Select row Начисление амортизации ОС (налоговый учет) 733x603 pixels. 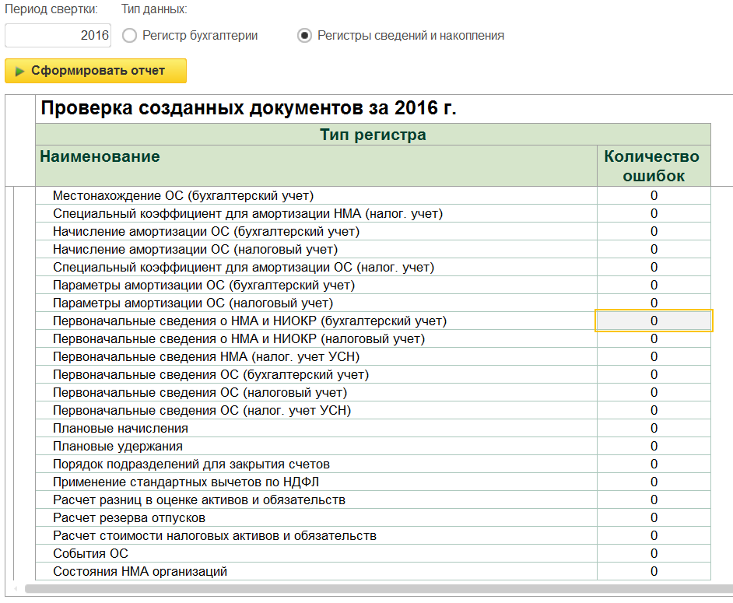tap(195, 249)
